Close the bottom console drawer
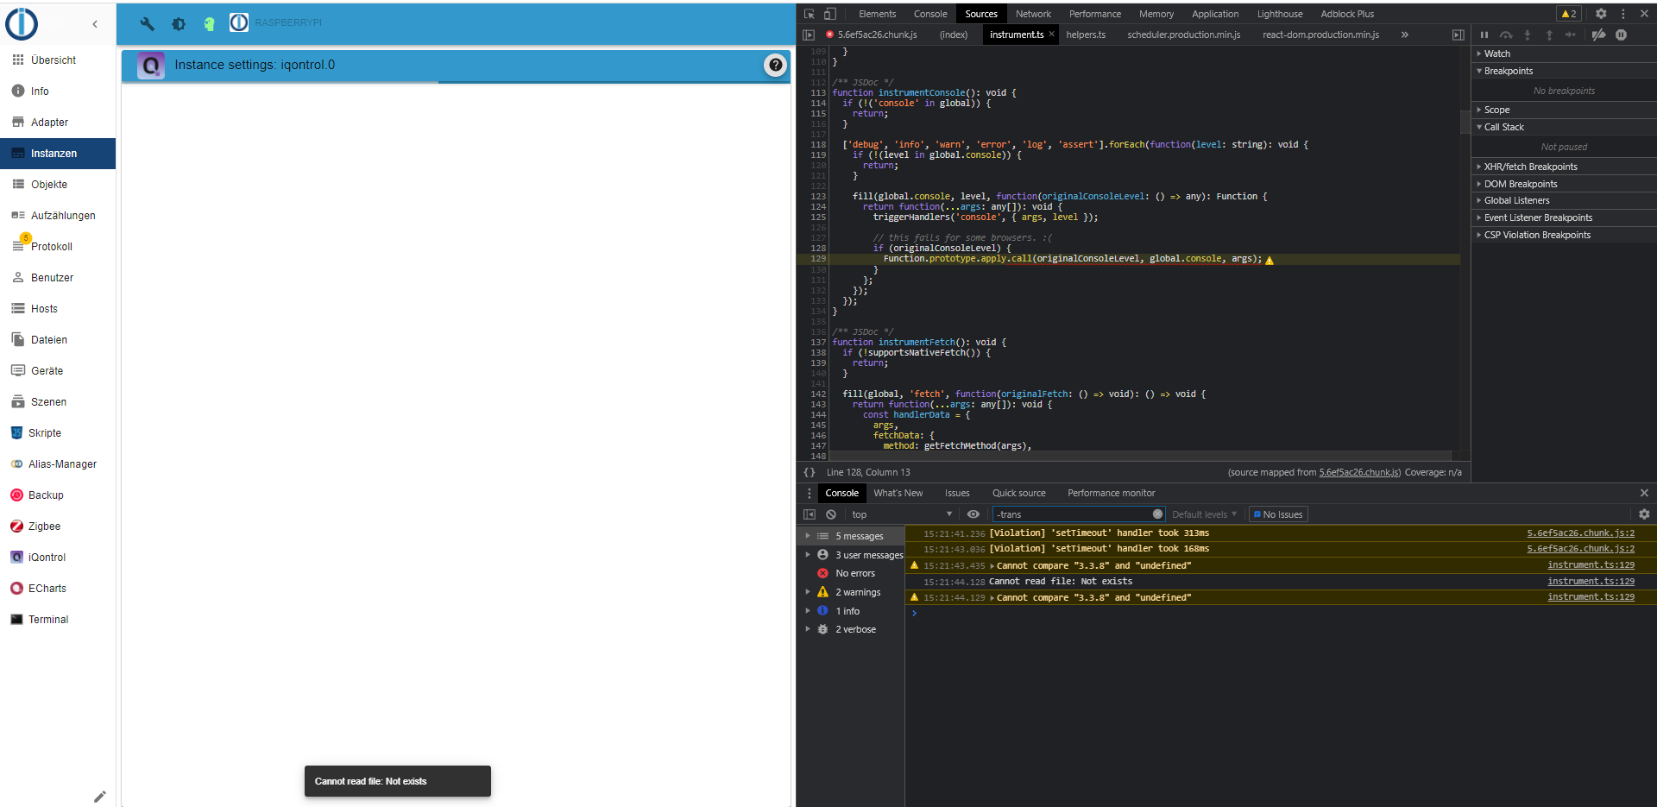Viewport: 1657px width, 807px height. [x=1644, y=493]
